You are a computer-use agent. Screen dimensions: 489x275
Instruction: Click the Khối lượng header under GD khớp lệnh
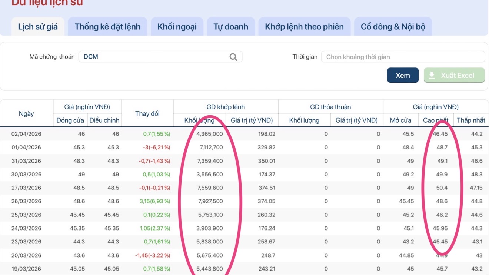[199, 120]
